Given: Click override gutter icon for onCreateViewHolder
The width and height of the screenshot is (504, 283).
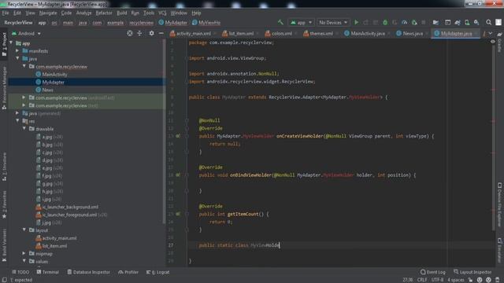Looking at the screenshot, I should [x=178, y=136].
